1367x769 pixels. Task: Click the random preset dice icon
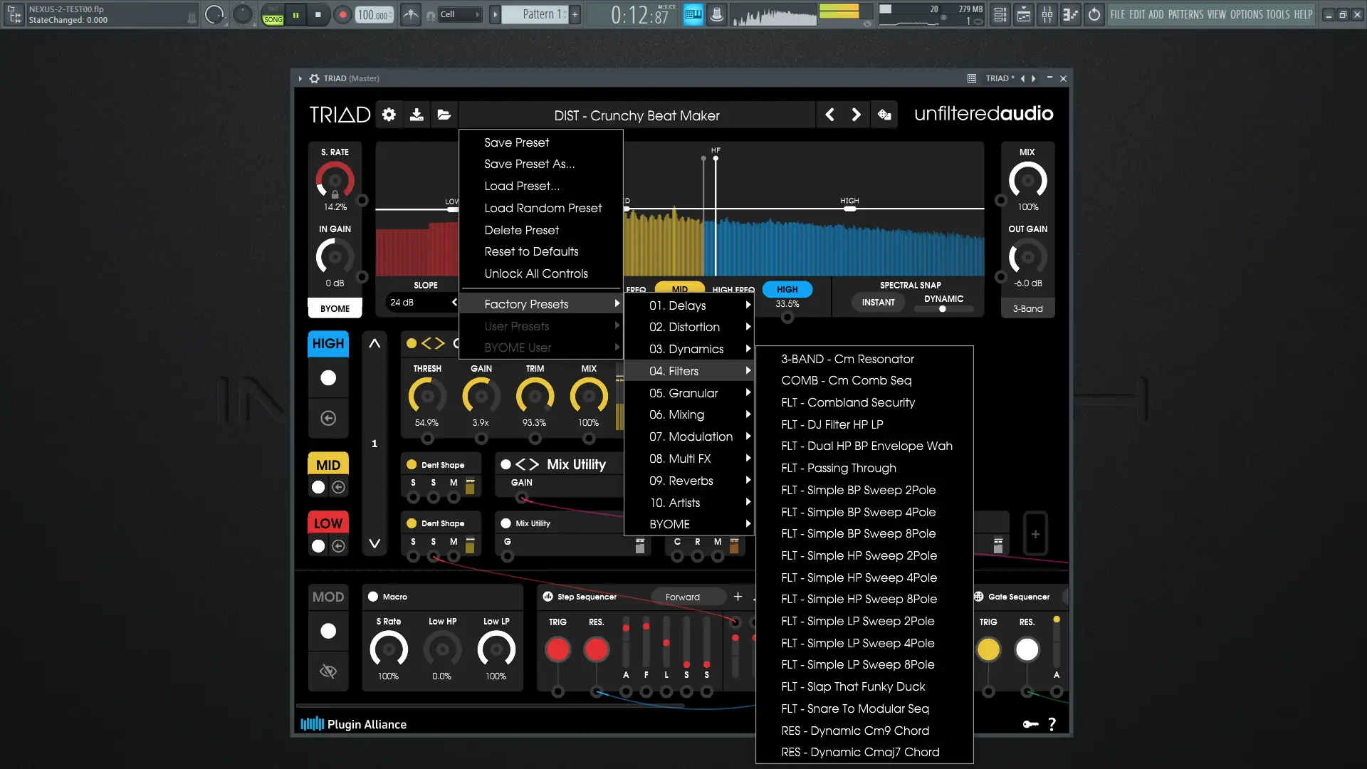click(x=884, y=115)
